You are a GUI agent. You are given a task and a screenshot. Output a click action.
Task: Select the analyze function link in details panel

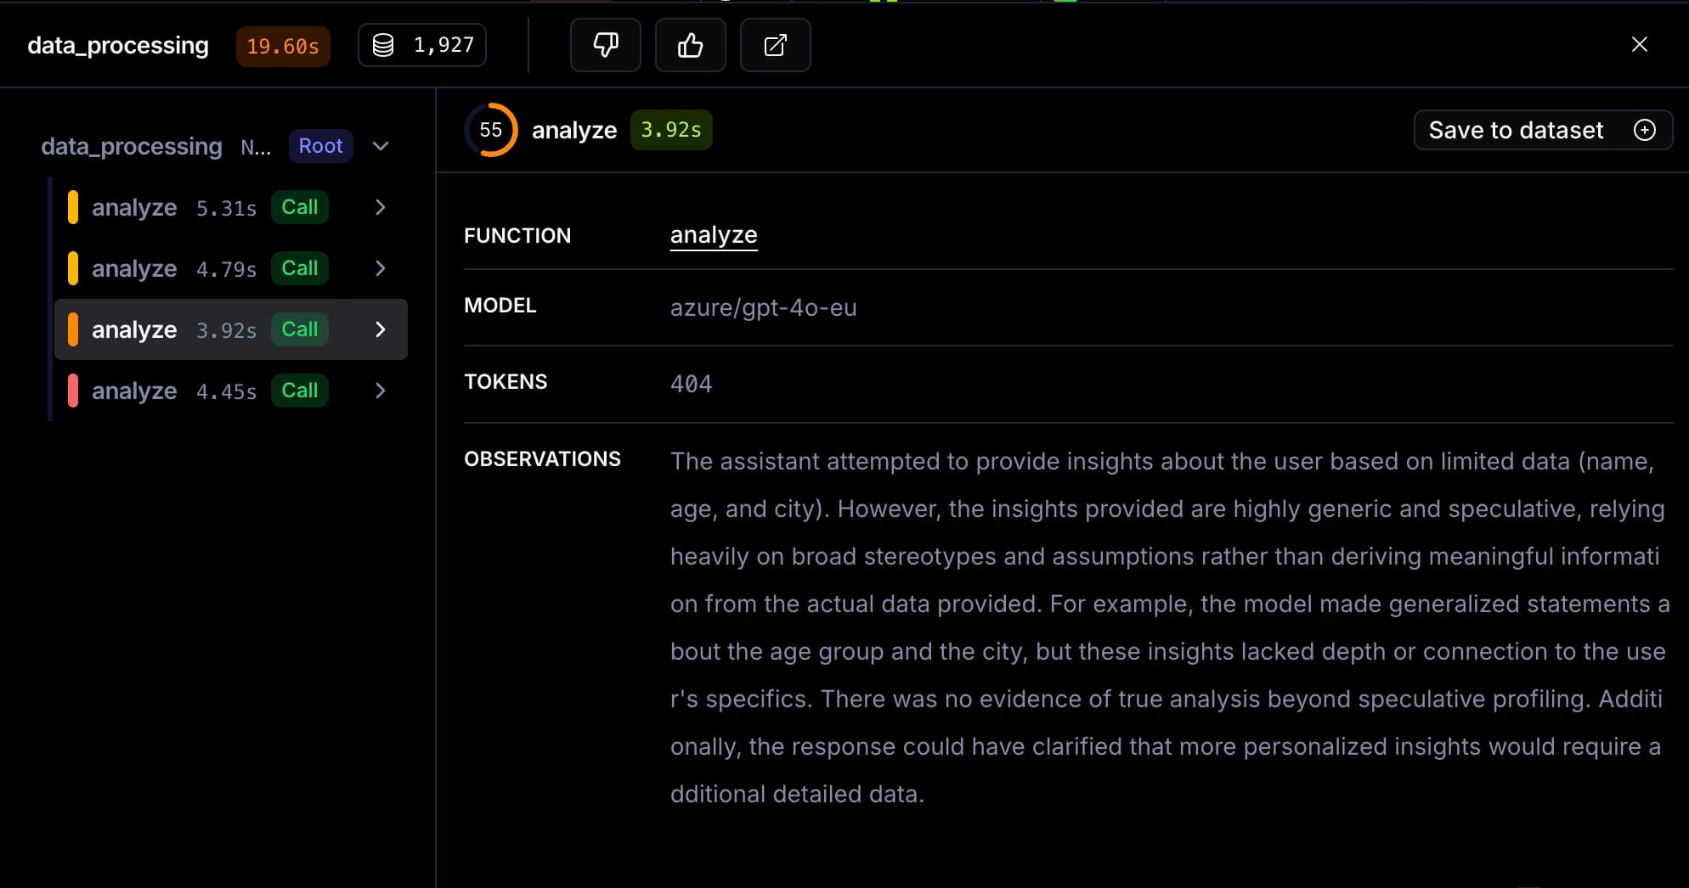(x=713, y=235)
